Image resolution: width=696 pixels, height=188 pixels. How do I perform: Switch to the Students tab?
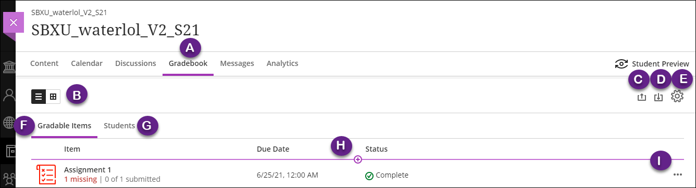pyautogui.click(x=119, y=126)
